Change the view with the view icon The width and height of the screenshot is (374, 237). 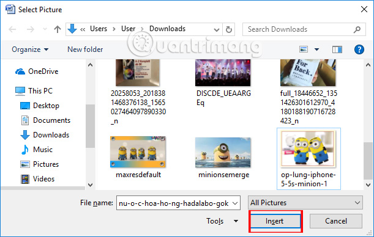(304, 49)
